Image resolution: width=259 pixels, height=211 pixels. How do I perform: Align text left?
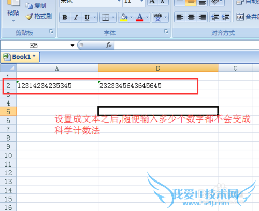[180, 17]
